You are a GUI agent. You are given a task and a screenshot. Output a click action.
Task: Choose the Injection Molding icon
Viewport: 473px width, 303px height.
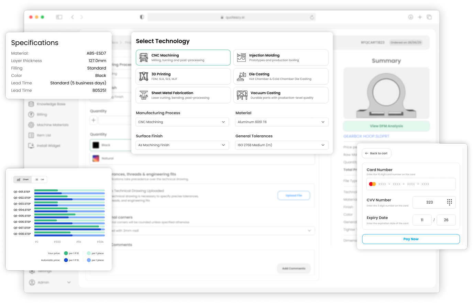pos(242,58)
